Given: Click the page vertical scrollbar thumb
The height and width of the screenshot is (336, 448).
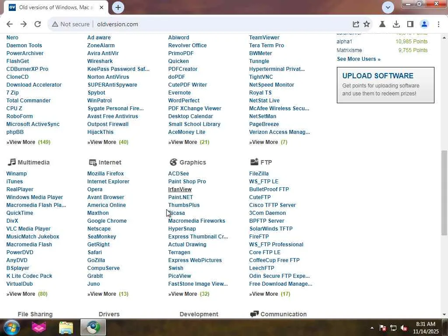Looking at the screenshot, I should click(444, 193).
